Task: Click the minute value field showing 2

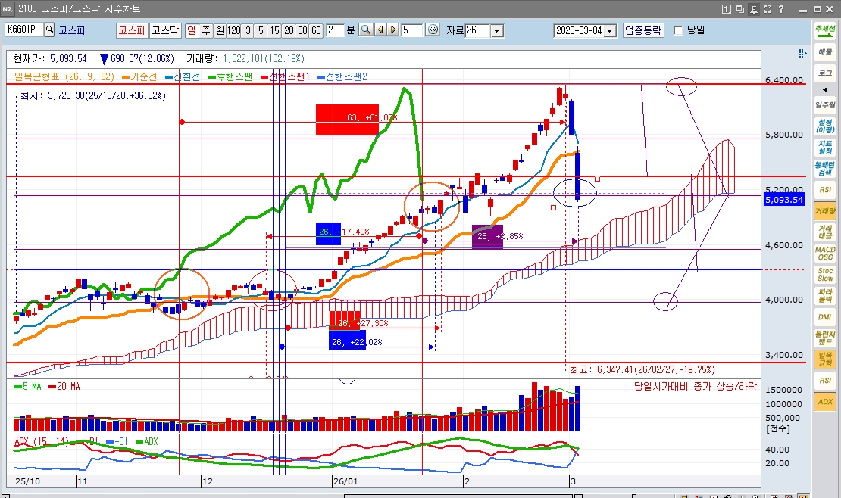Action: tap(335, 30)
